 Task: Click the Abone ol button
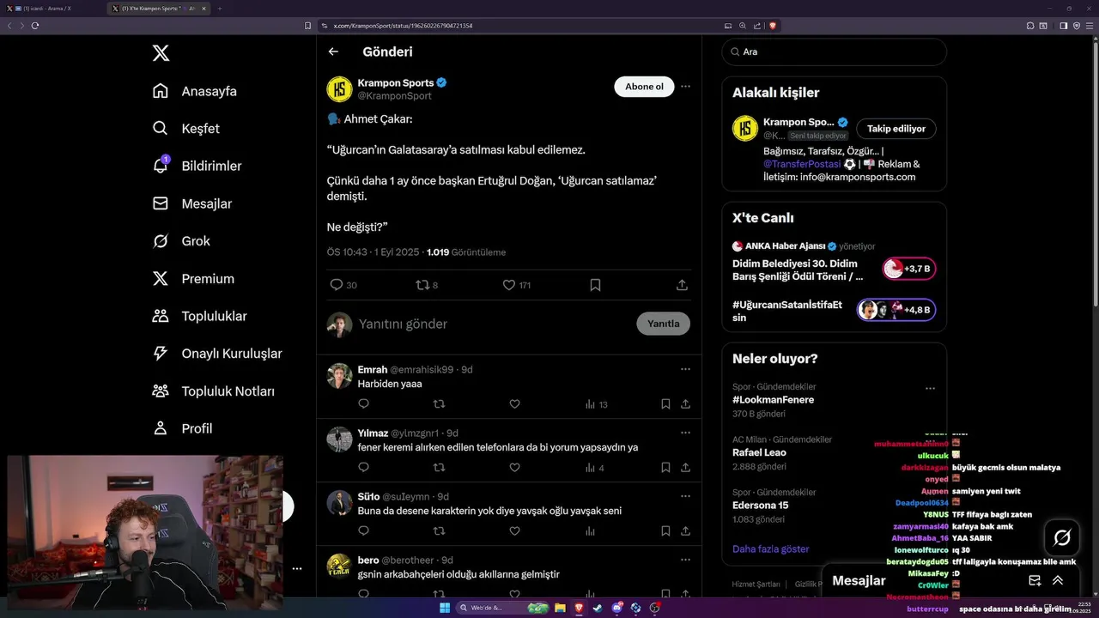pyautogui.click(x=644, y=87)
